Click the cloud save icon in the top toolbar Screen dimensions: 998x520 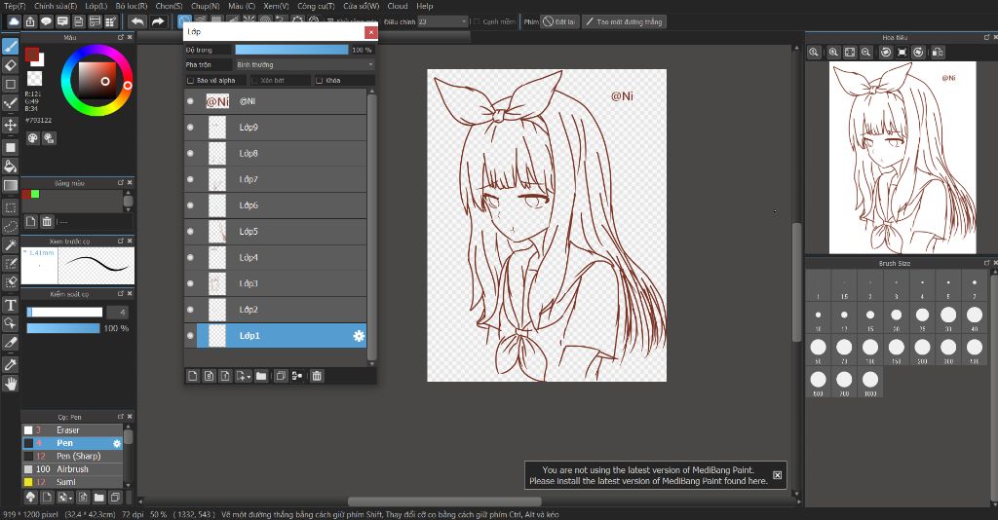[14, 21]
